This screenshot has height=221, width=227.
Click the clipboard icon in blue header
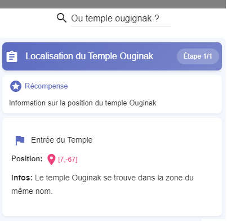[x=12, y=56]
